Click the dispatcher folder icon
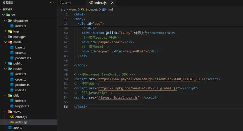The image size is (243, 131). tap(10, 21)
